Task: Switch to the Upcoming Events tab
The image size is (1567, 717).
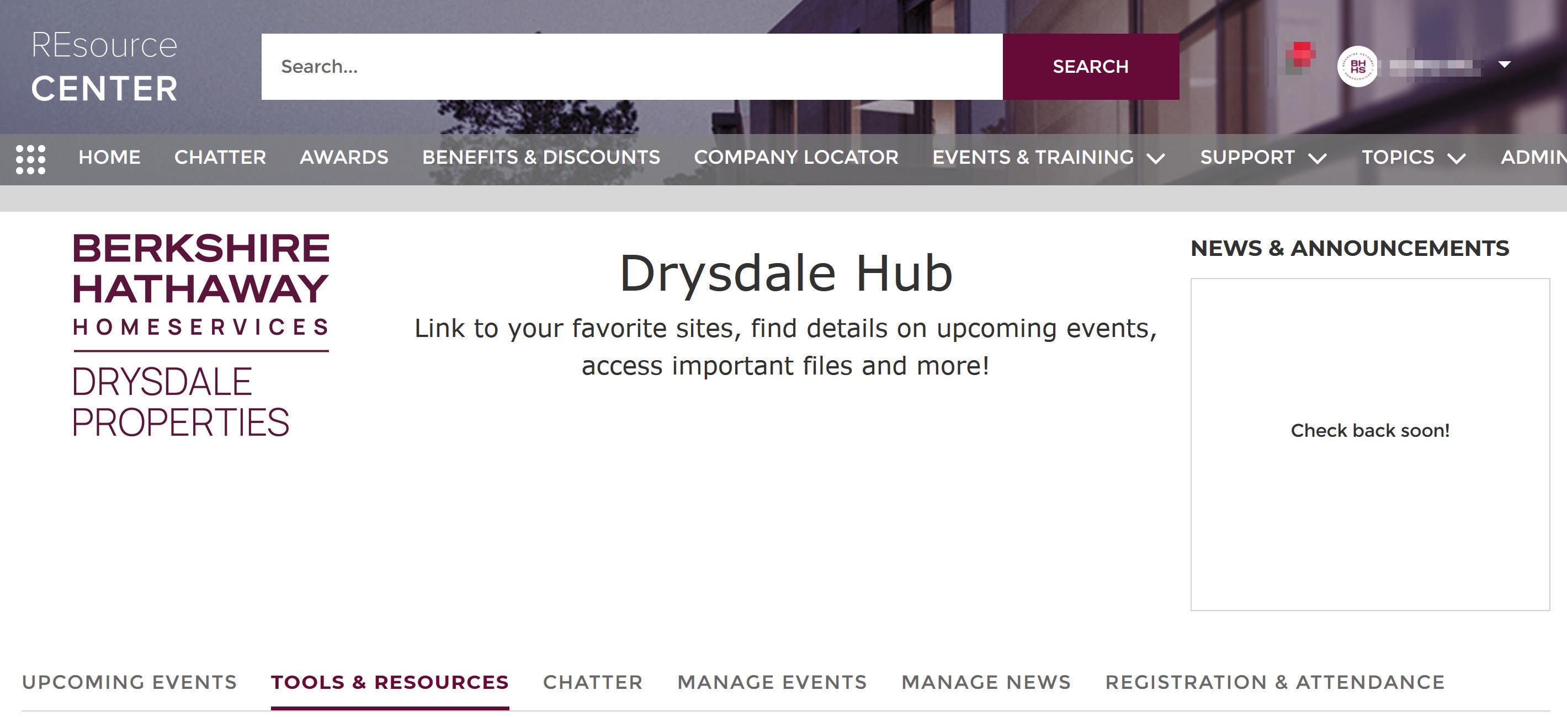Action: [x=129, y=682]
